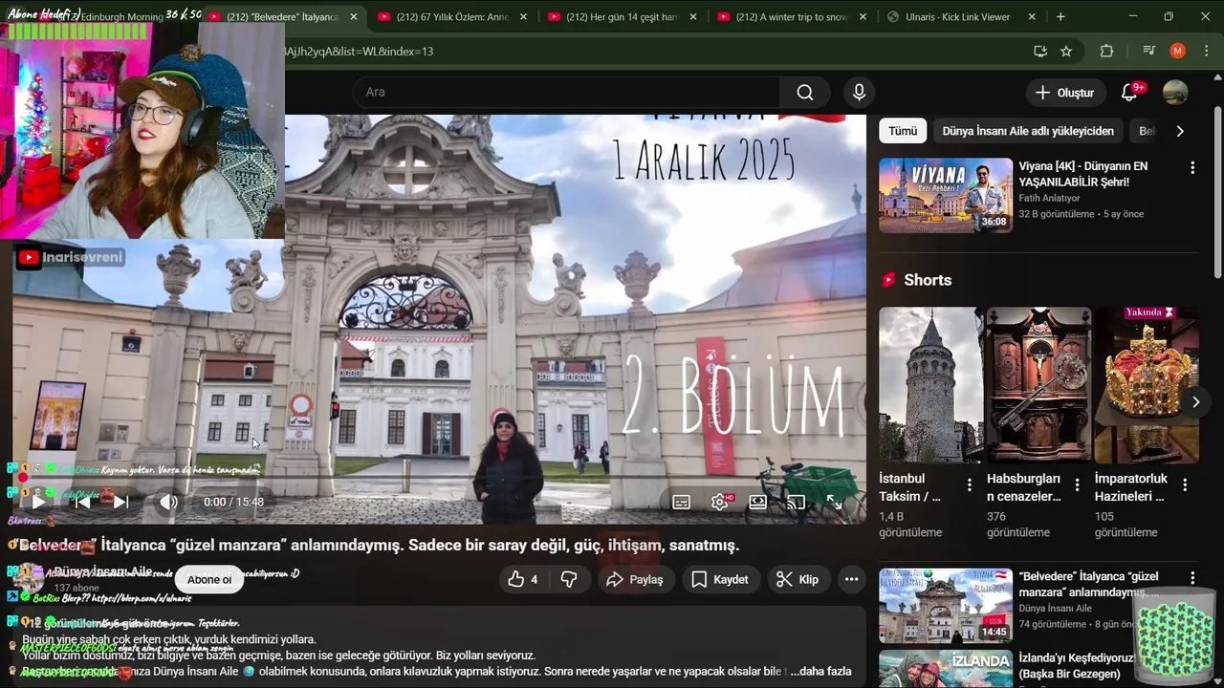Open the Oluştur create menu

pyautogui.click(x=1064, y=93)
